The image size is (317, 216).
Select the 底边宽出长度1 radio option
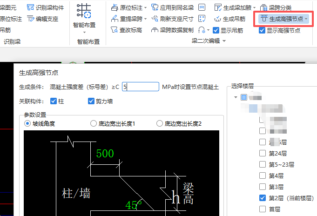[x=94, y=123]
